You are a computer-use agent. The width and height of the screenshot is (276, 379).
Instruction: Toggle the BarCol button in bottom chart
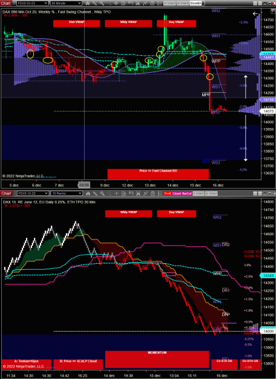click(187, 193)
